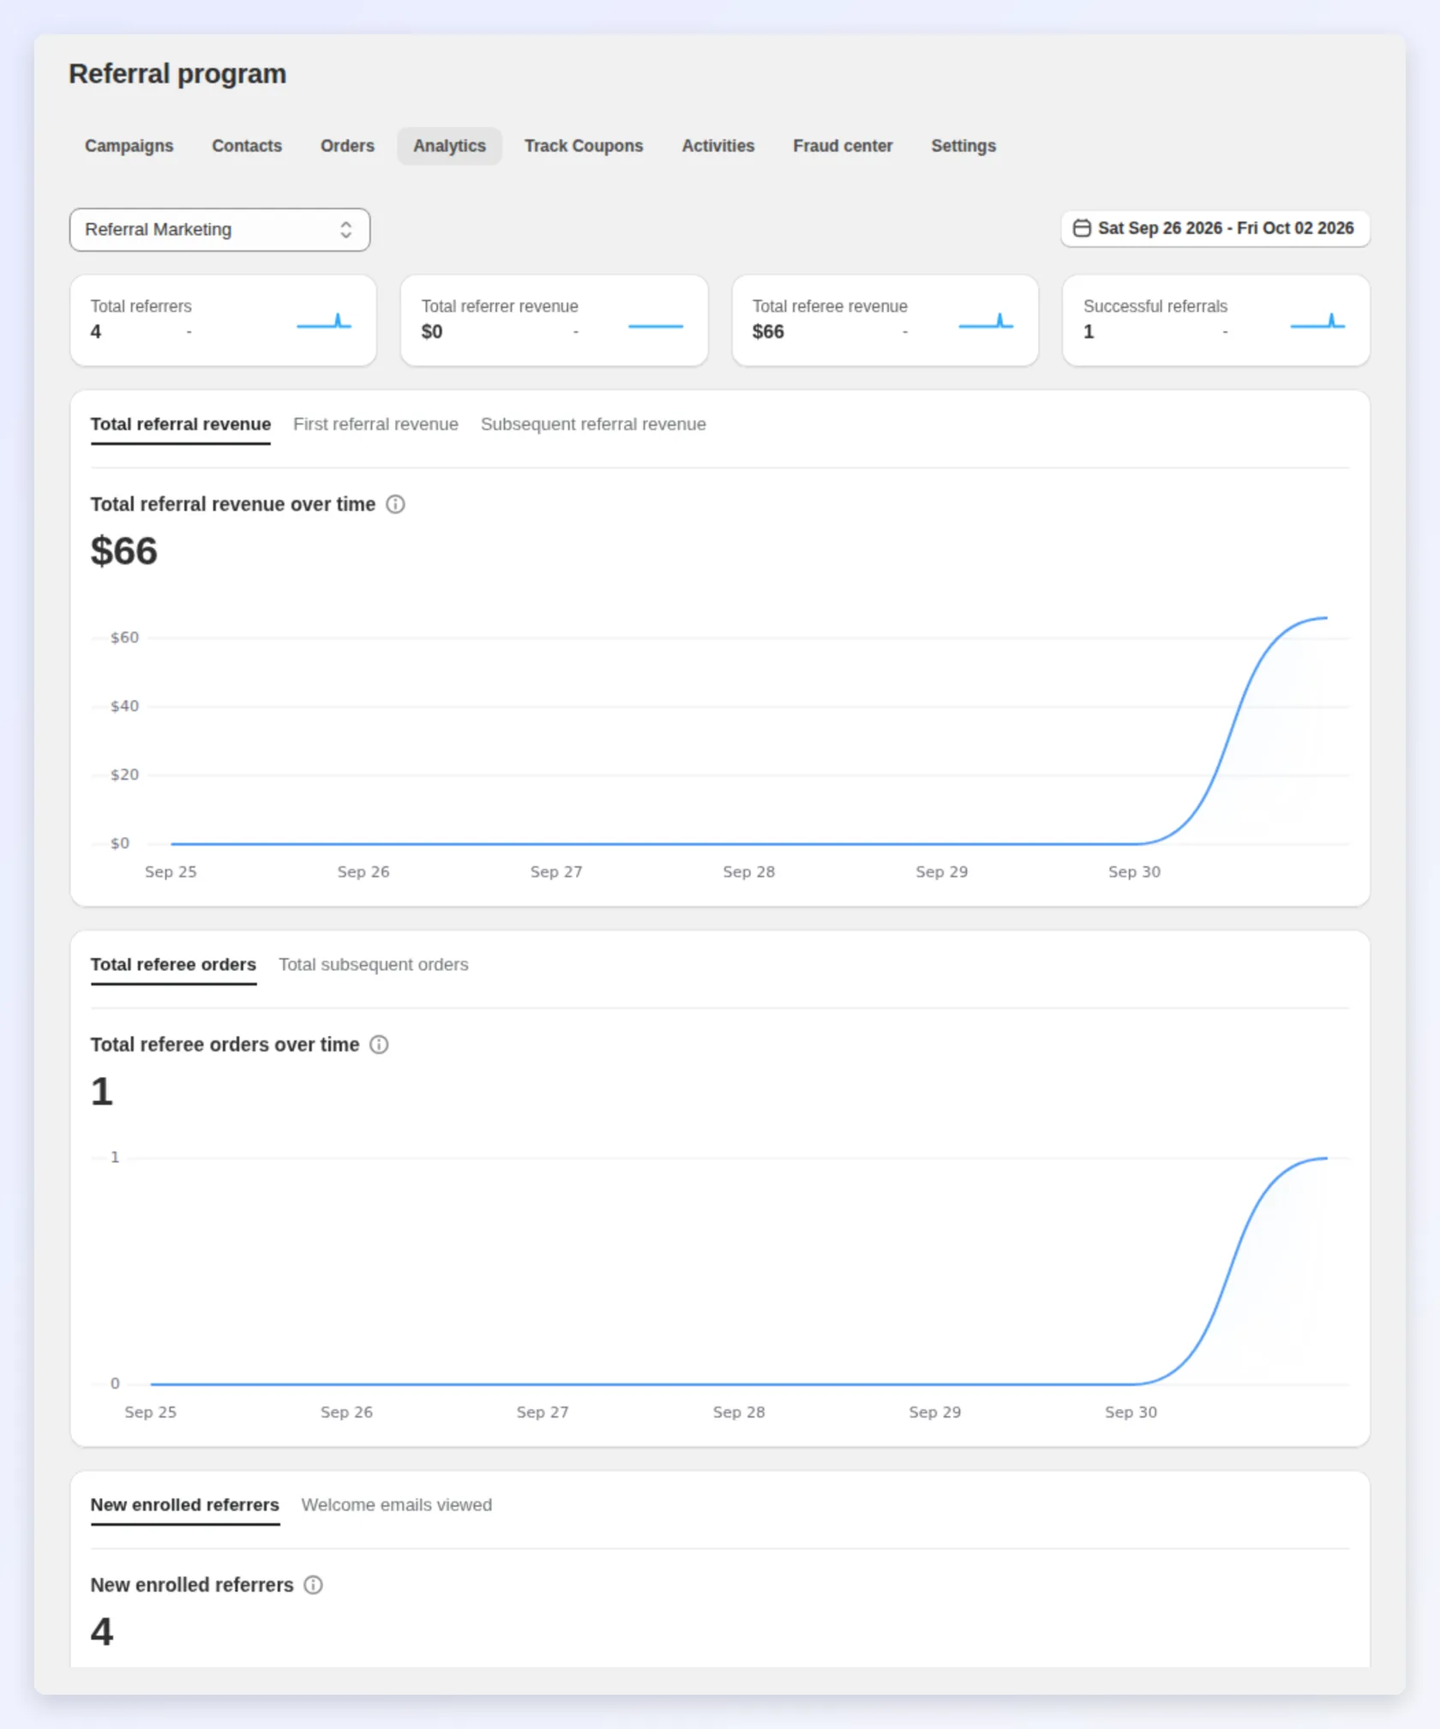The image size is (1440, 1729).
Task: Open the Track Coupons tab
Action: [584, 146]
